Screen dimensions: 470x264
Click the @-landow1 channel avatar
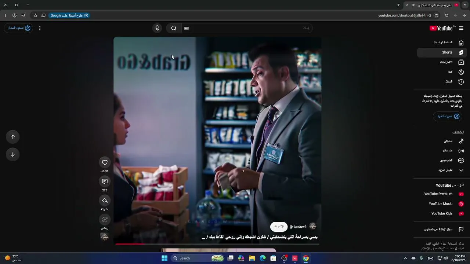coord(313,227)
